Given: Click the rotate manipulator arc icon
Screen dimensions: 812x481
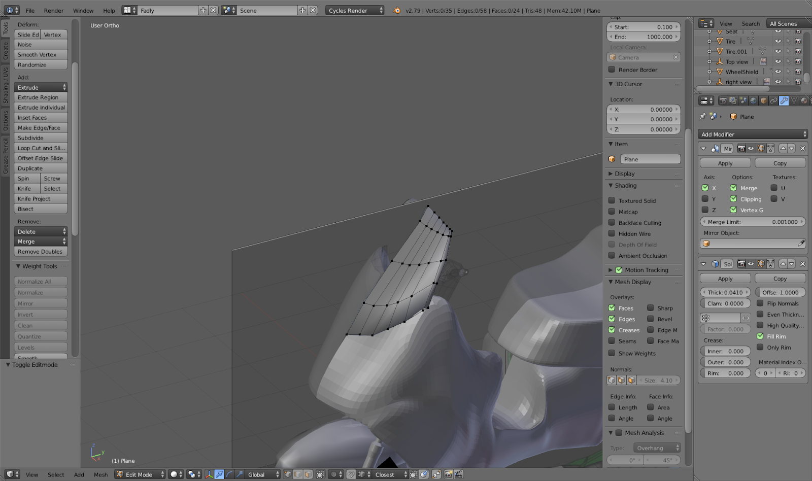Looking at the screenshot, I should pos(229,474).
